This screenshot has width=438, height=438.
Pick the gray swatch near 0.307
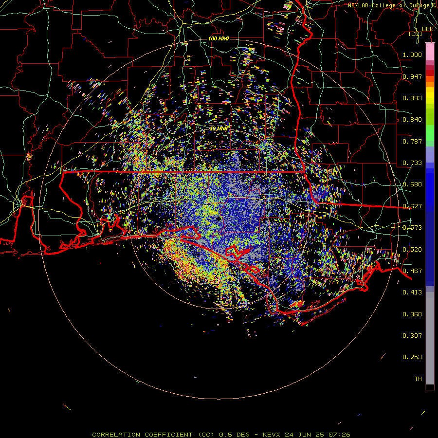[430, 338]
